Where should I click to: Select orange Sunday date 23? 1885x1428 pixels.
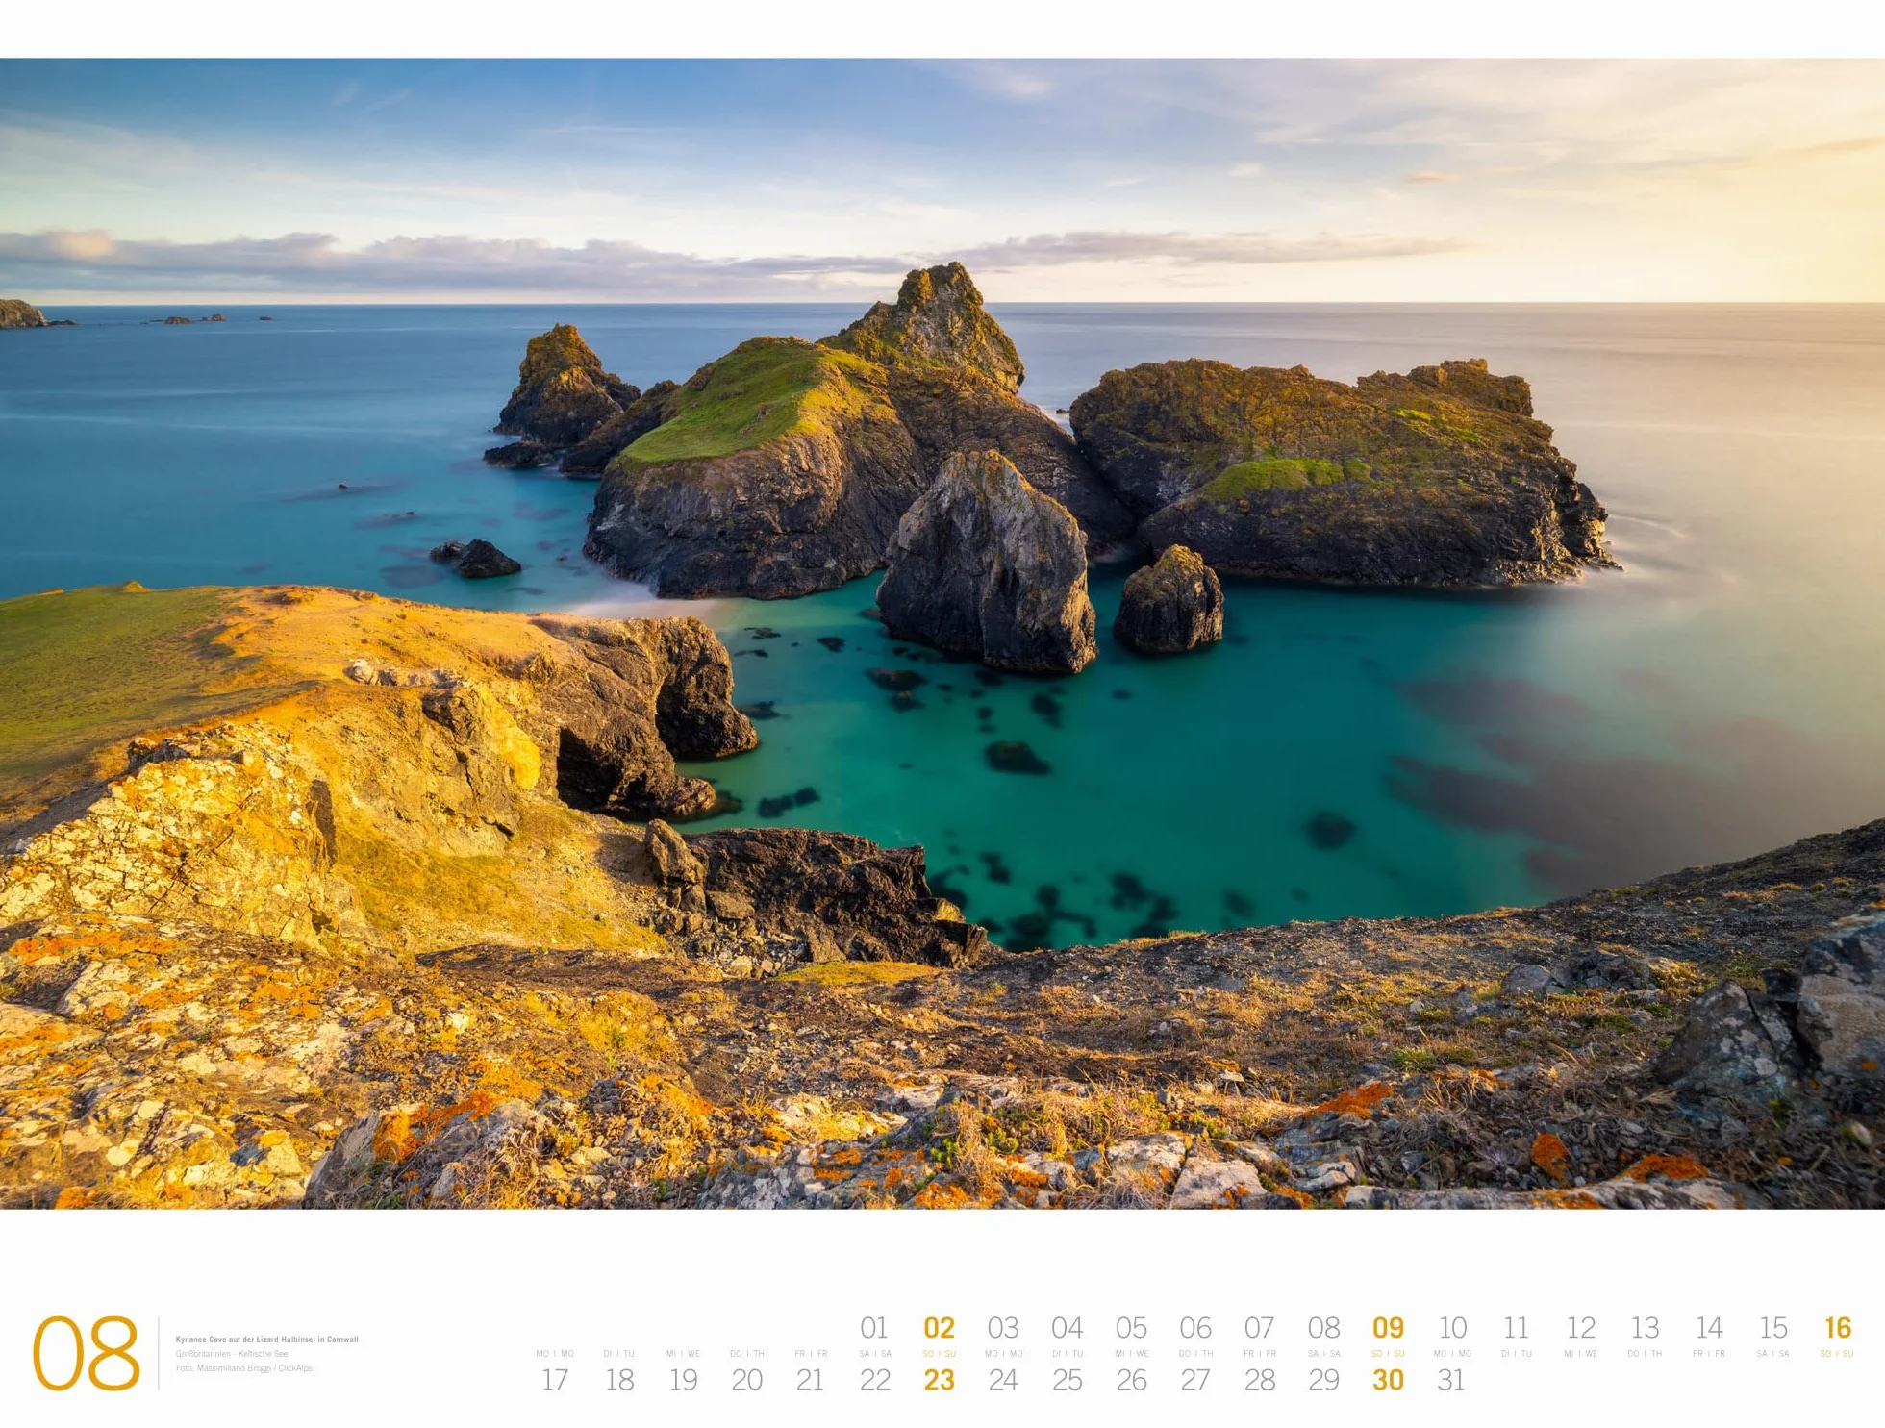940,1380
